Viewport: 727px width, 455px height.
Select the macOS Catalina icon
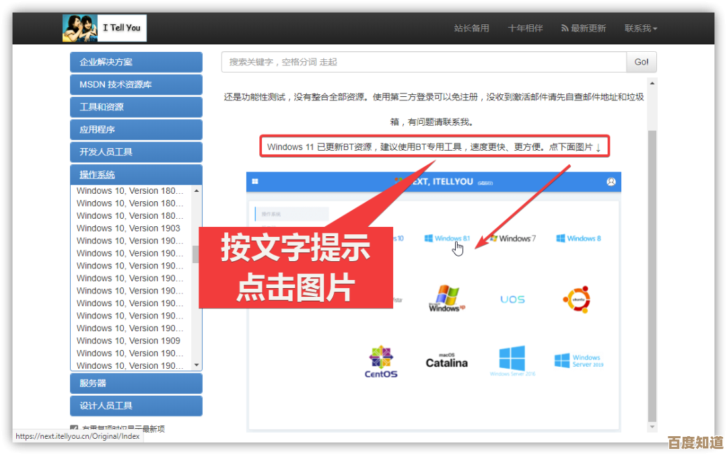click(446, 360)
